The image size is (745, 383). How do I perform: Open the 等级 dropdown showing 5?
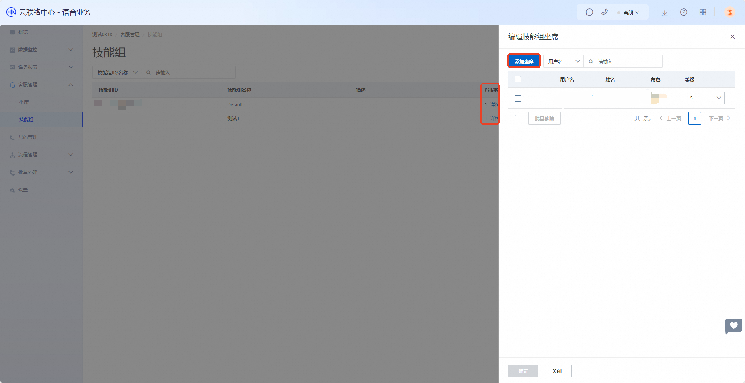pos(705,98)
